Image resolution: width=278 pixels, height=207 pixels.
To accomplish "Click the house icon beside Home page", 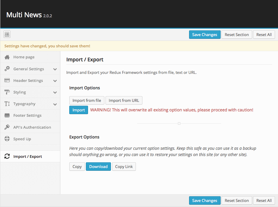I will coord(7,57).
